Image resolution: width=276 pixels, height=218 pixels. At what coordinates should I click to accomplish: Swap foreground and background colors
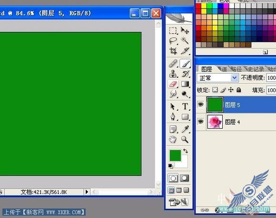186,151
